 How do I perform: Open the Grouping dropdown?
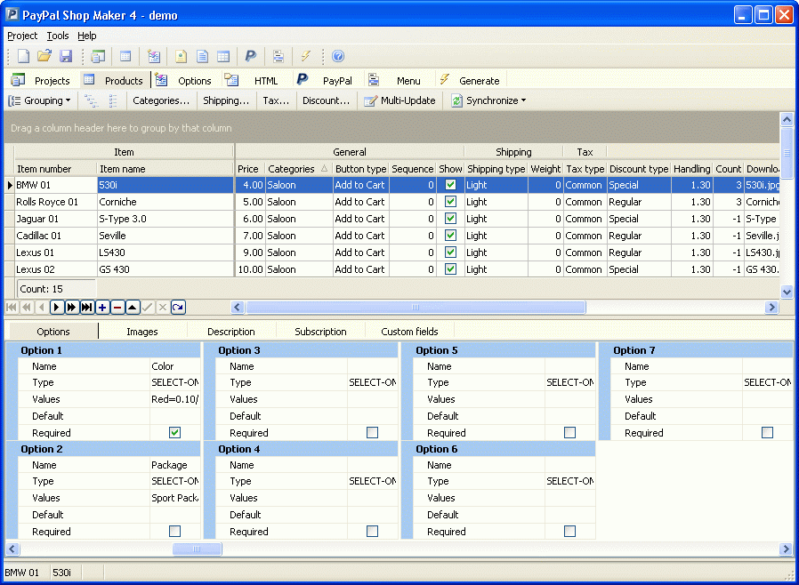click(x=40, y=100)
